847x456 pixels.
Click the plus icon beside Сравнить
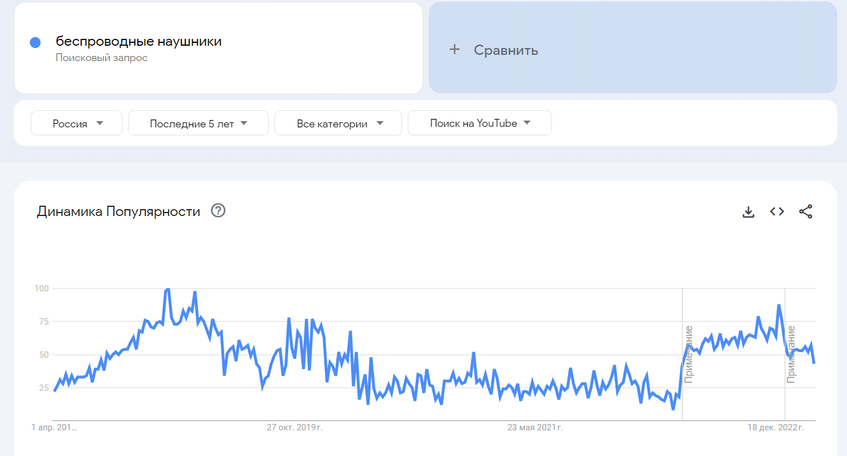tap(455, 50)
